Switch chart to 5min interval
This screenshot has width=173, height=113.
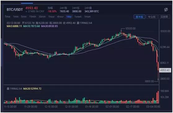(24, 17)
